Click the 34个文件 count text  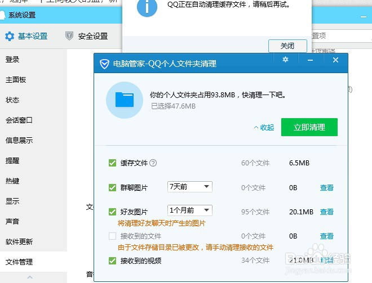click(255, 260)
